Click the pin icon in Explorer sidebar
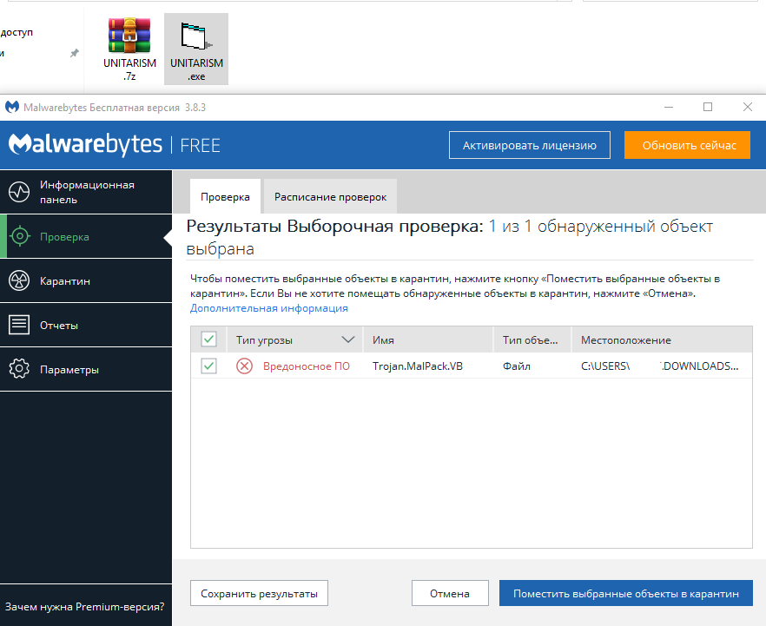The height and width of the screenshot is (626, 766). (75, 53)
